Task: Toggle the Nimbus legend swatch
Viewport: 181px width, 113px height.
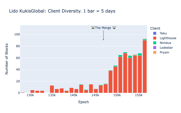Action: click(x=155, y=43)
